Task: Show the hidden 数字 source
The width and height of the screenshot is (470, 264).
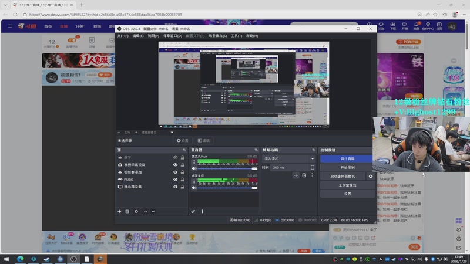Action: point(175,157)
